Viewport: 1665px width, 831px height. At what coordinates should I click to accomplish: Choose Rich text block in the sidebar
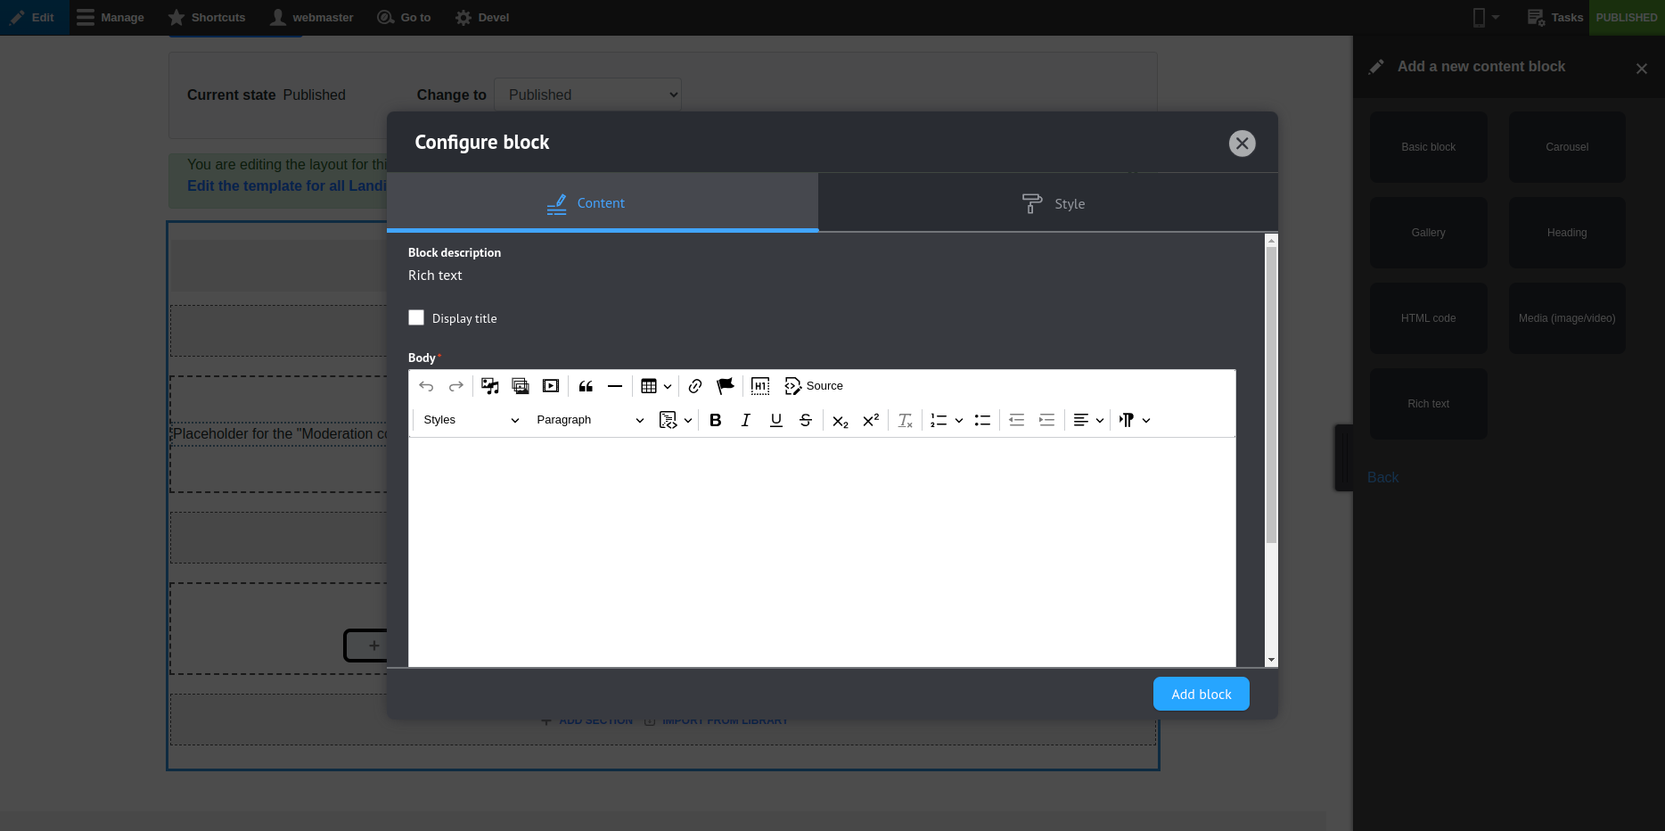[x=1429, y=404]
